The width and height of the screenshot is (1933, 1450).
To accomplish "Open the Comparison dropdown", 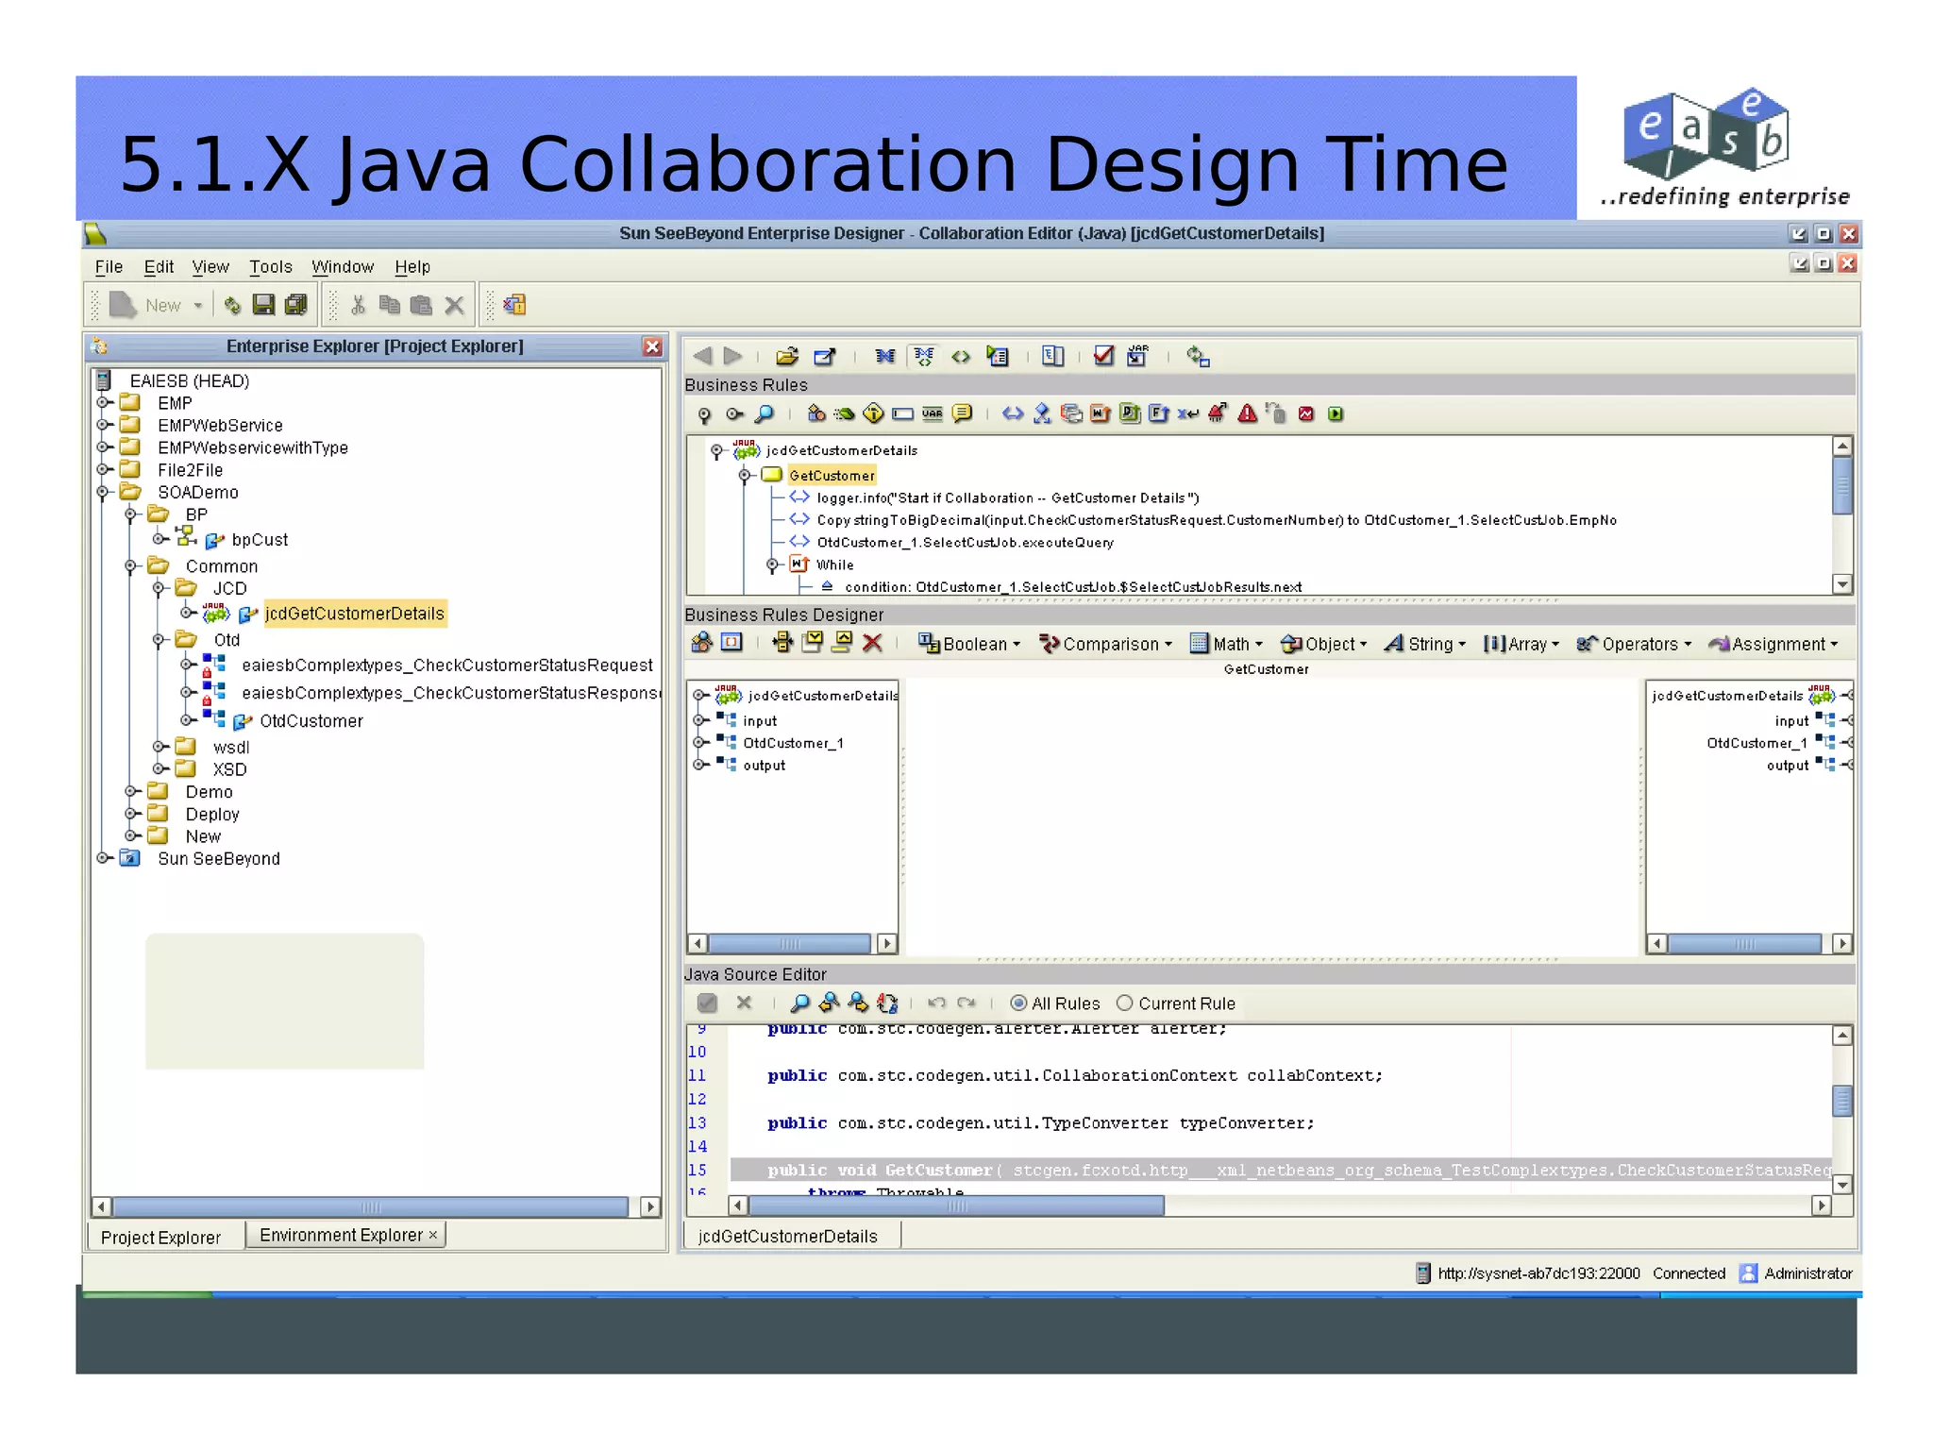I will 1105,644.
